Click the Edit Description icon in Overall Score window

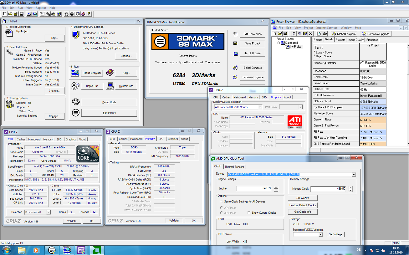235,34
